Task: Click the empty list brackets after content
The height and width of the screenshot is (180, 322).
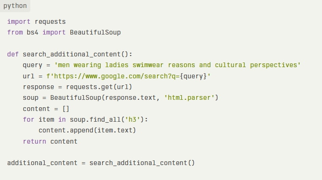Action: 66,109
